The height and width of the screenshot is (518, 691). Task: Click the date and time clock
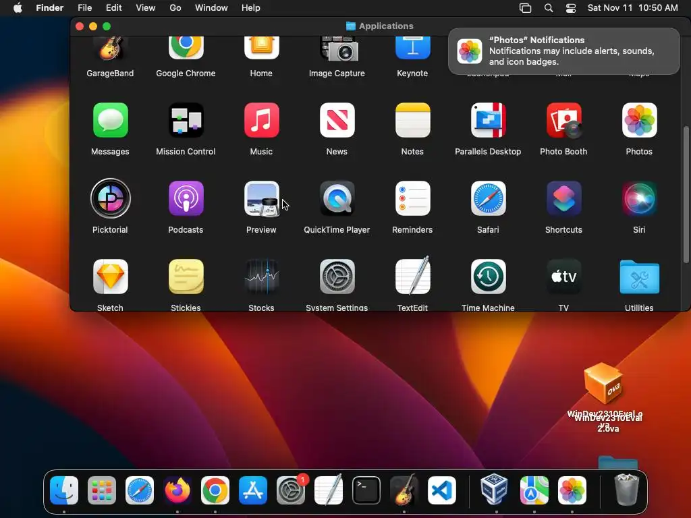click(632, 8)
